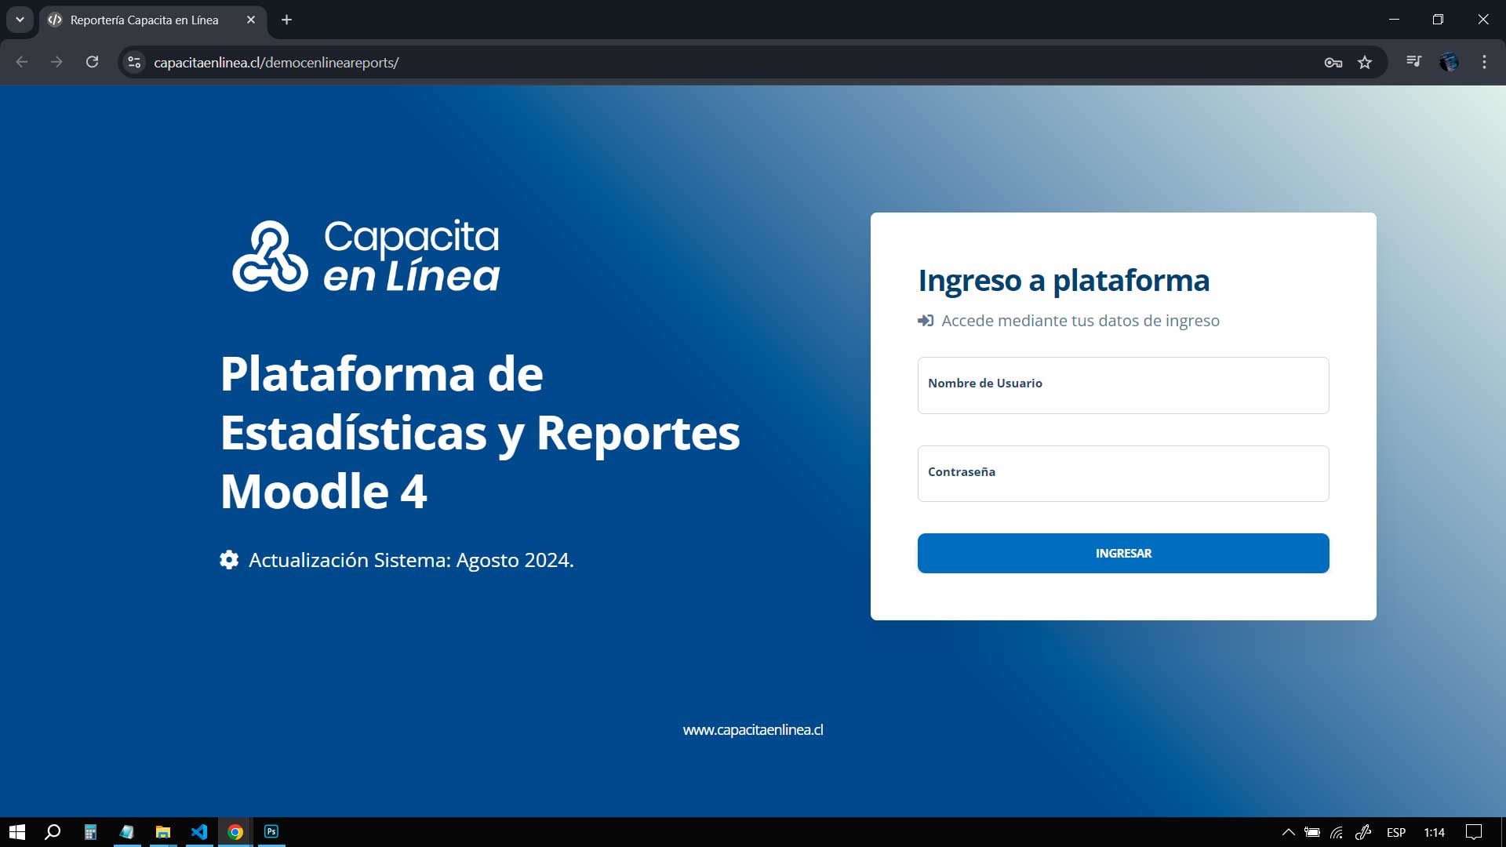Viewport: 1506px width, 847px height.
Task: Open the password manager key icon
Action: 1333,63
